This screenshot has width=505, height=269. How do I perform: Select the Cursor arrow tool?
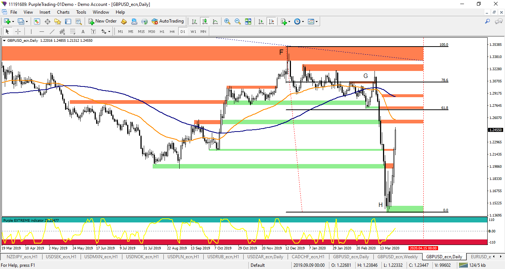click(7, 31)
